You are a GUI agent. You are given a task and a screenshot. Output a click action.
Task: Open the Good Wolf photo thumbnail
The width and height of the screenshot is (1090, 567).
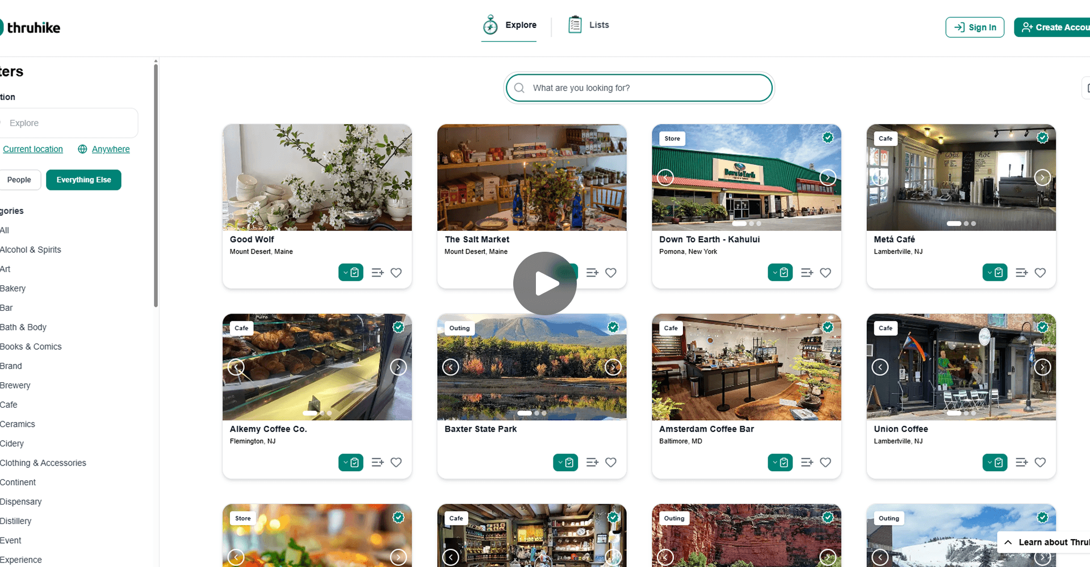click(317, 177)
